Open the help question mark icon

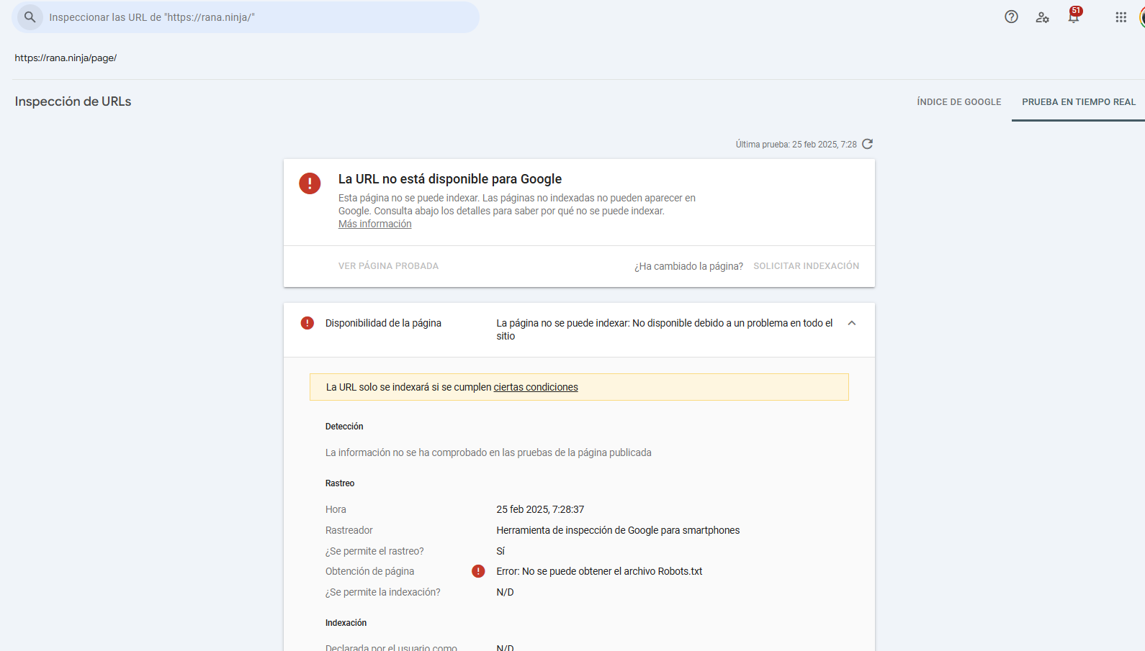click(1011, 17)
